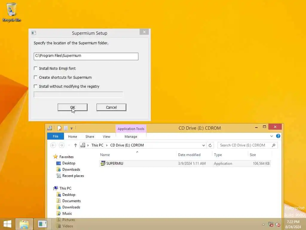This screenshot has height=230, width=306.
Task: Select Desktop under Favorites
Action: [x=69, y=163]
